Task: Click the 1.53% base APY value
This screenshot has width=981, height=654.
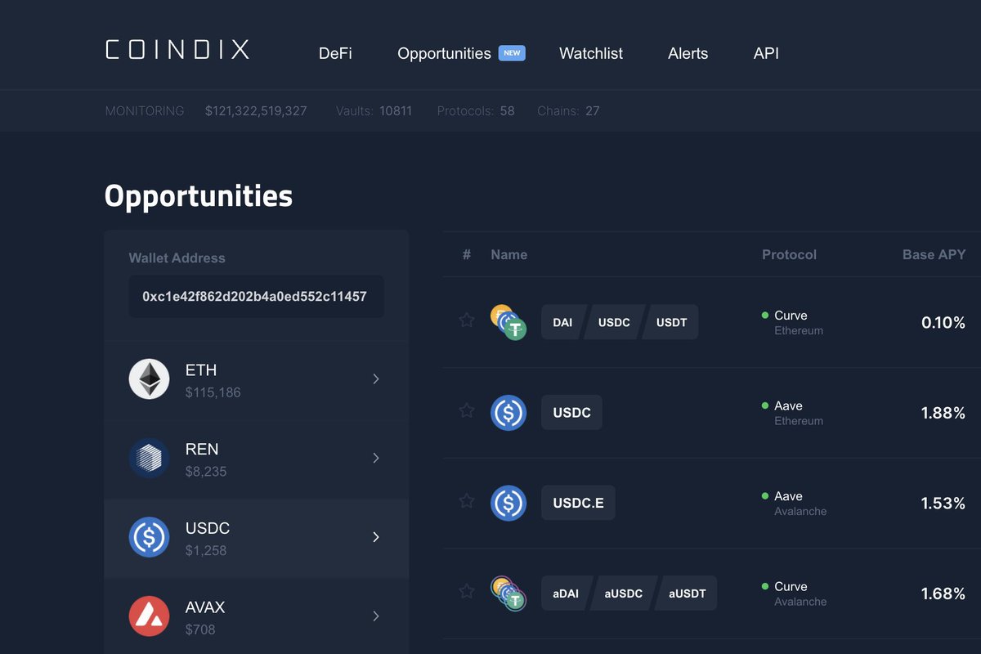Action: pyautogui.click(x=943, y=504)
